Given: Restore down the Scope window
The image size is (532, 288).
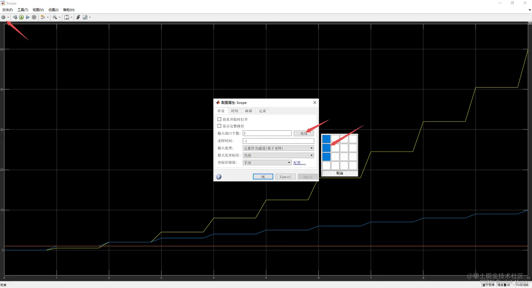Looking at the screenshot, I should coord(512,3).
